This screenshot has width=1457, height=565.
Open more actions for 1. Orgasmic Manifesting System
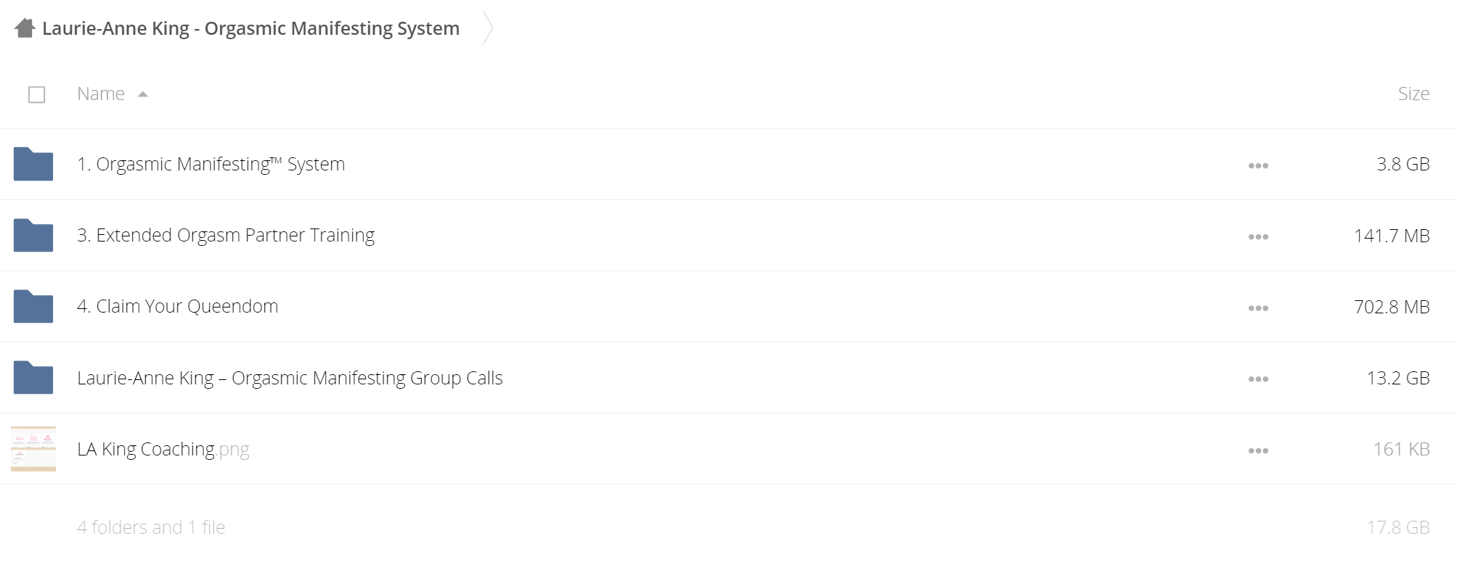tap(1258, 166)
